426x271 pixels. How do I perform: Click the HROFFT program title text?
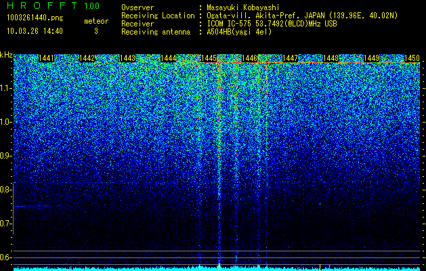click(43, 5)
